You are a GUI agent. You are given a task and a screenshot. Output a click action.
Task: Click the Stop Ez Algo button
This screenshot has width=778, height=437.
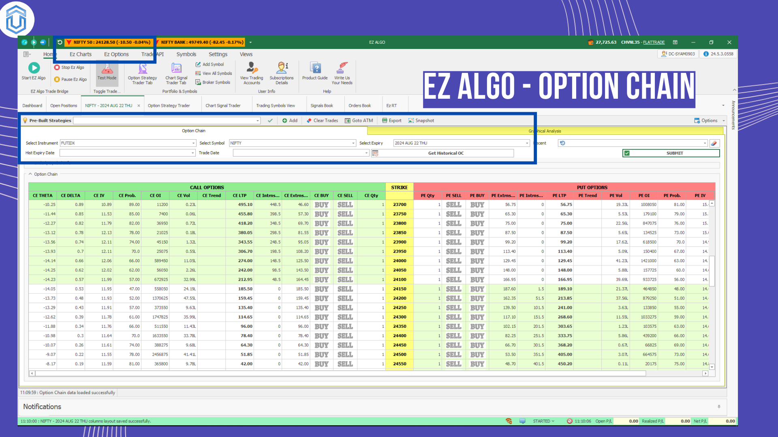pos(69,68)
